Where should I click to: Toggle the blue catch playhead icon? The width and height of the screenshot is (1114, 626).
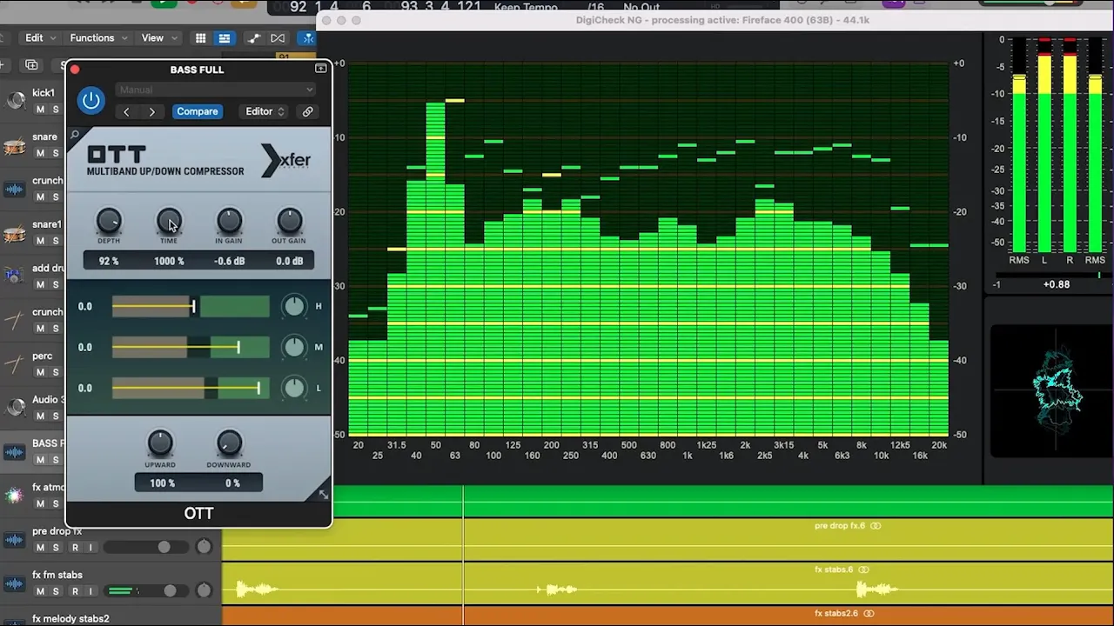[307, 37]
